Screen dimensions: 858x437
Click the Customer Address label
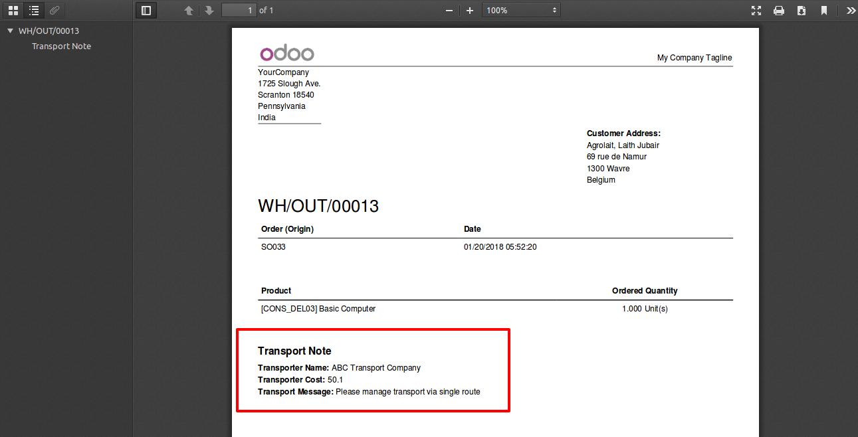point(623,133)
